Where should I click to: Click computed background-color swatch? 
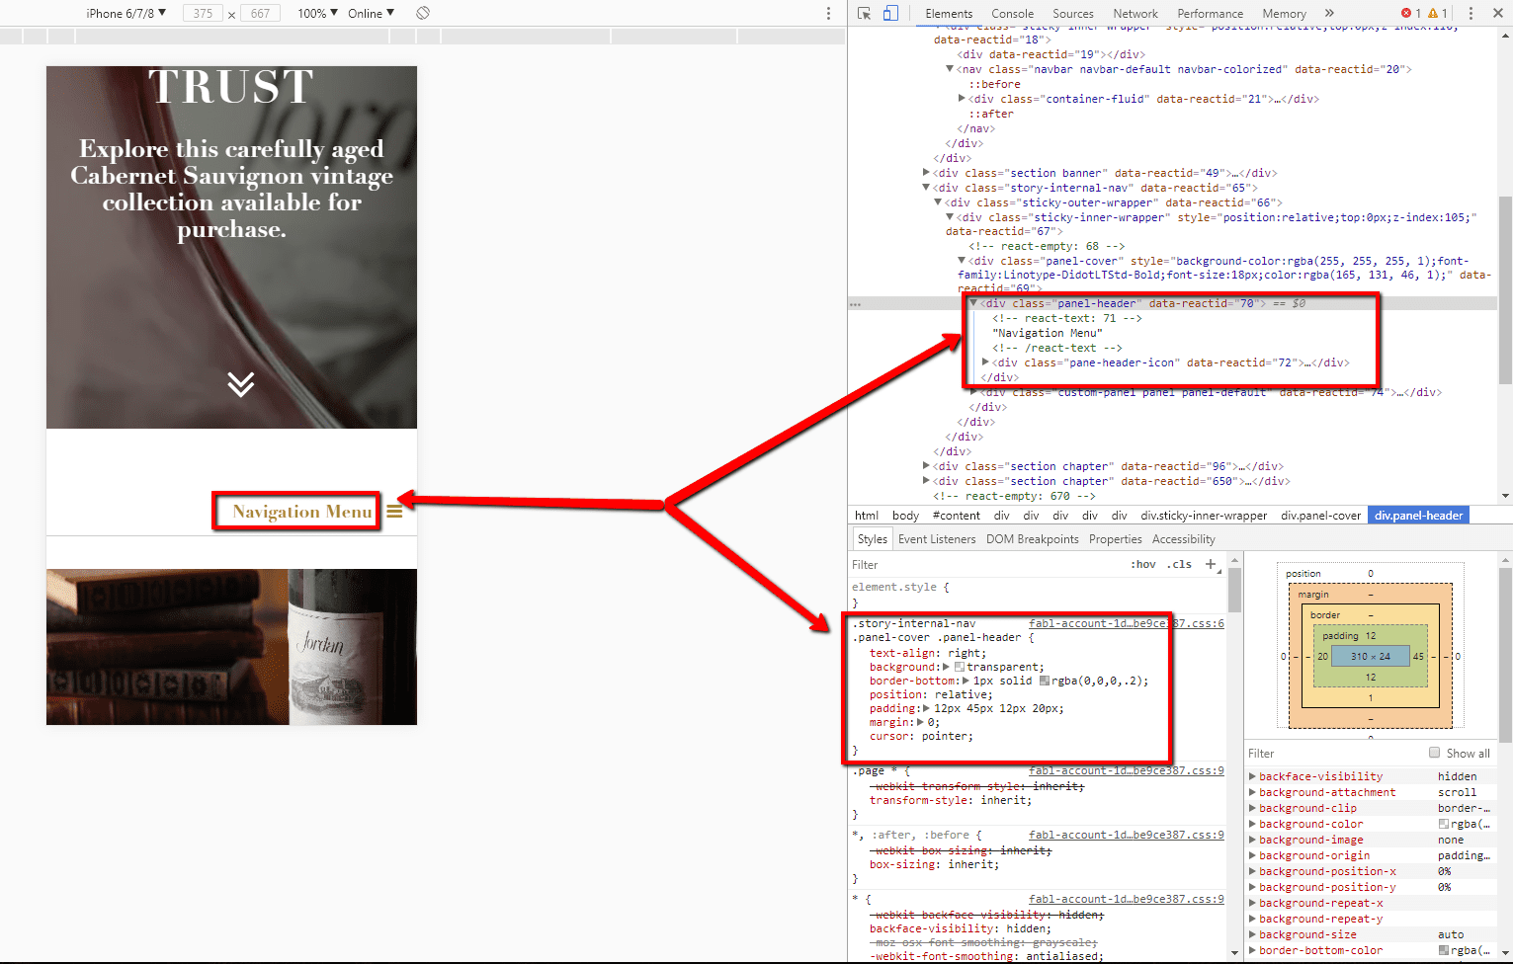[x=1443, y=824]
